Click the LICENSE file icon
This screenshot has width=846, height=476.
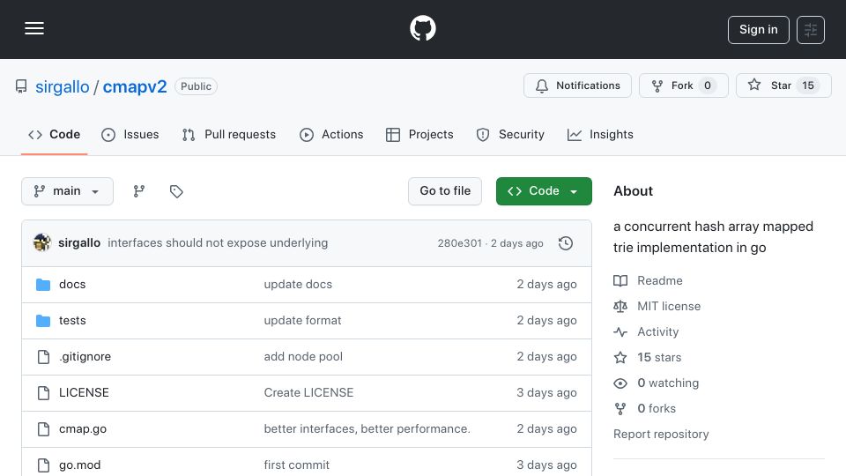click(43, 393)
